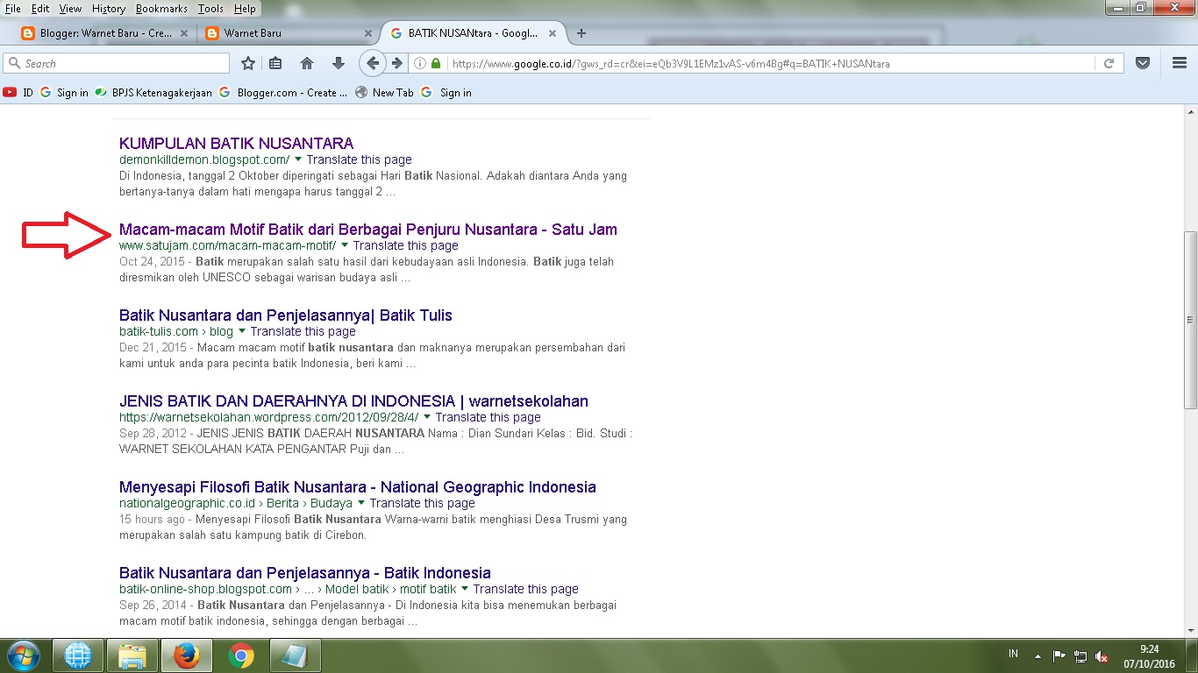Reload the current page
Image resolution: width=1198 pixels, height=673 pixels.
[1109, 63]
